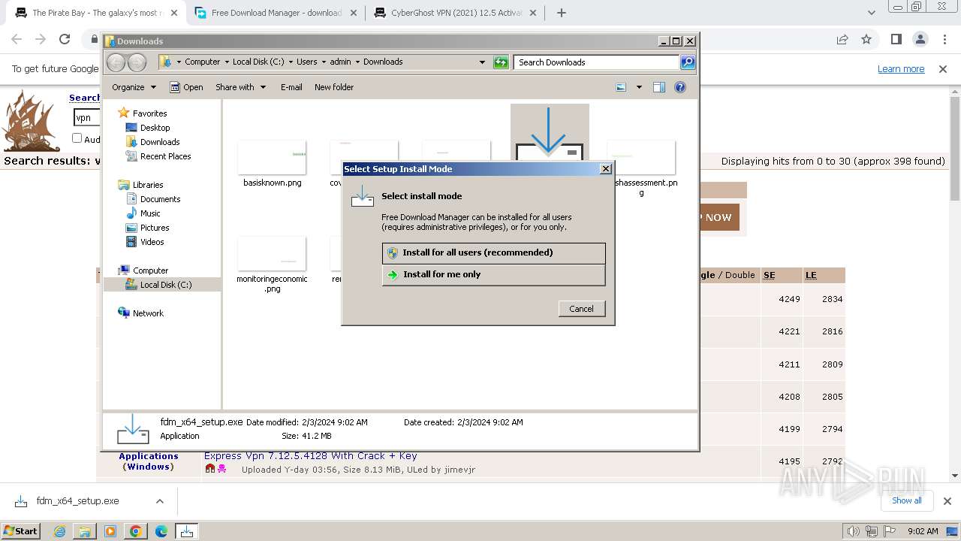Expand the address bar history dropdown
The width and height of the screenshot is (961, 541).
pos(482,62)
